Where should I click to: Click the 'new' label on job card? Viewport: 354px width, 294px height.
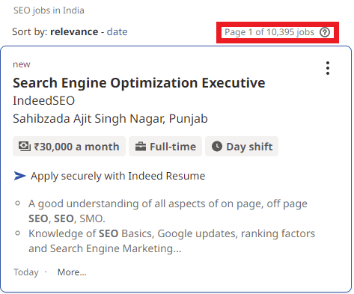click(22, 64)
